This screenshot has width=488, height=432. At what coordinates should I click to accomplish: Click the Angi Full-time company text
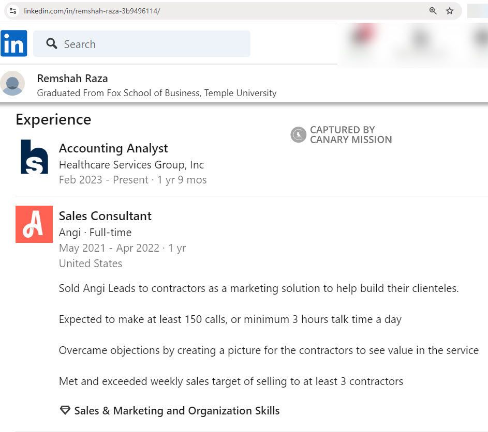(x=95, y=233)
